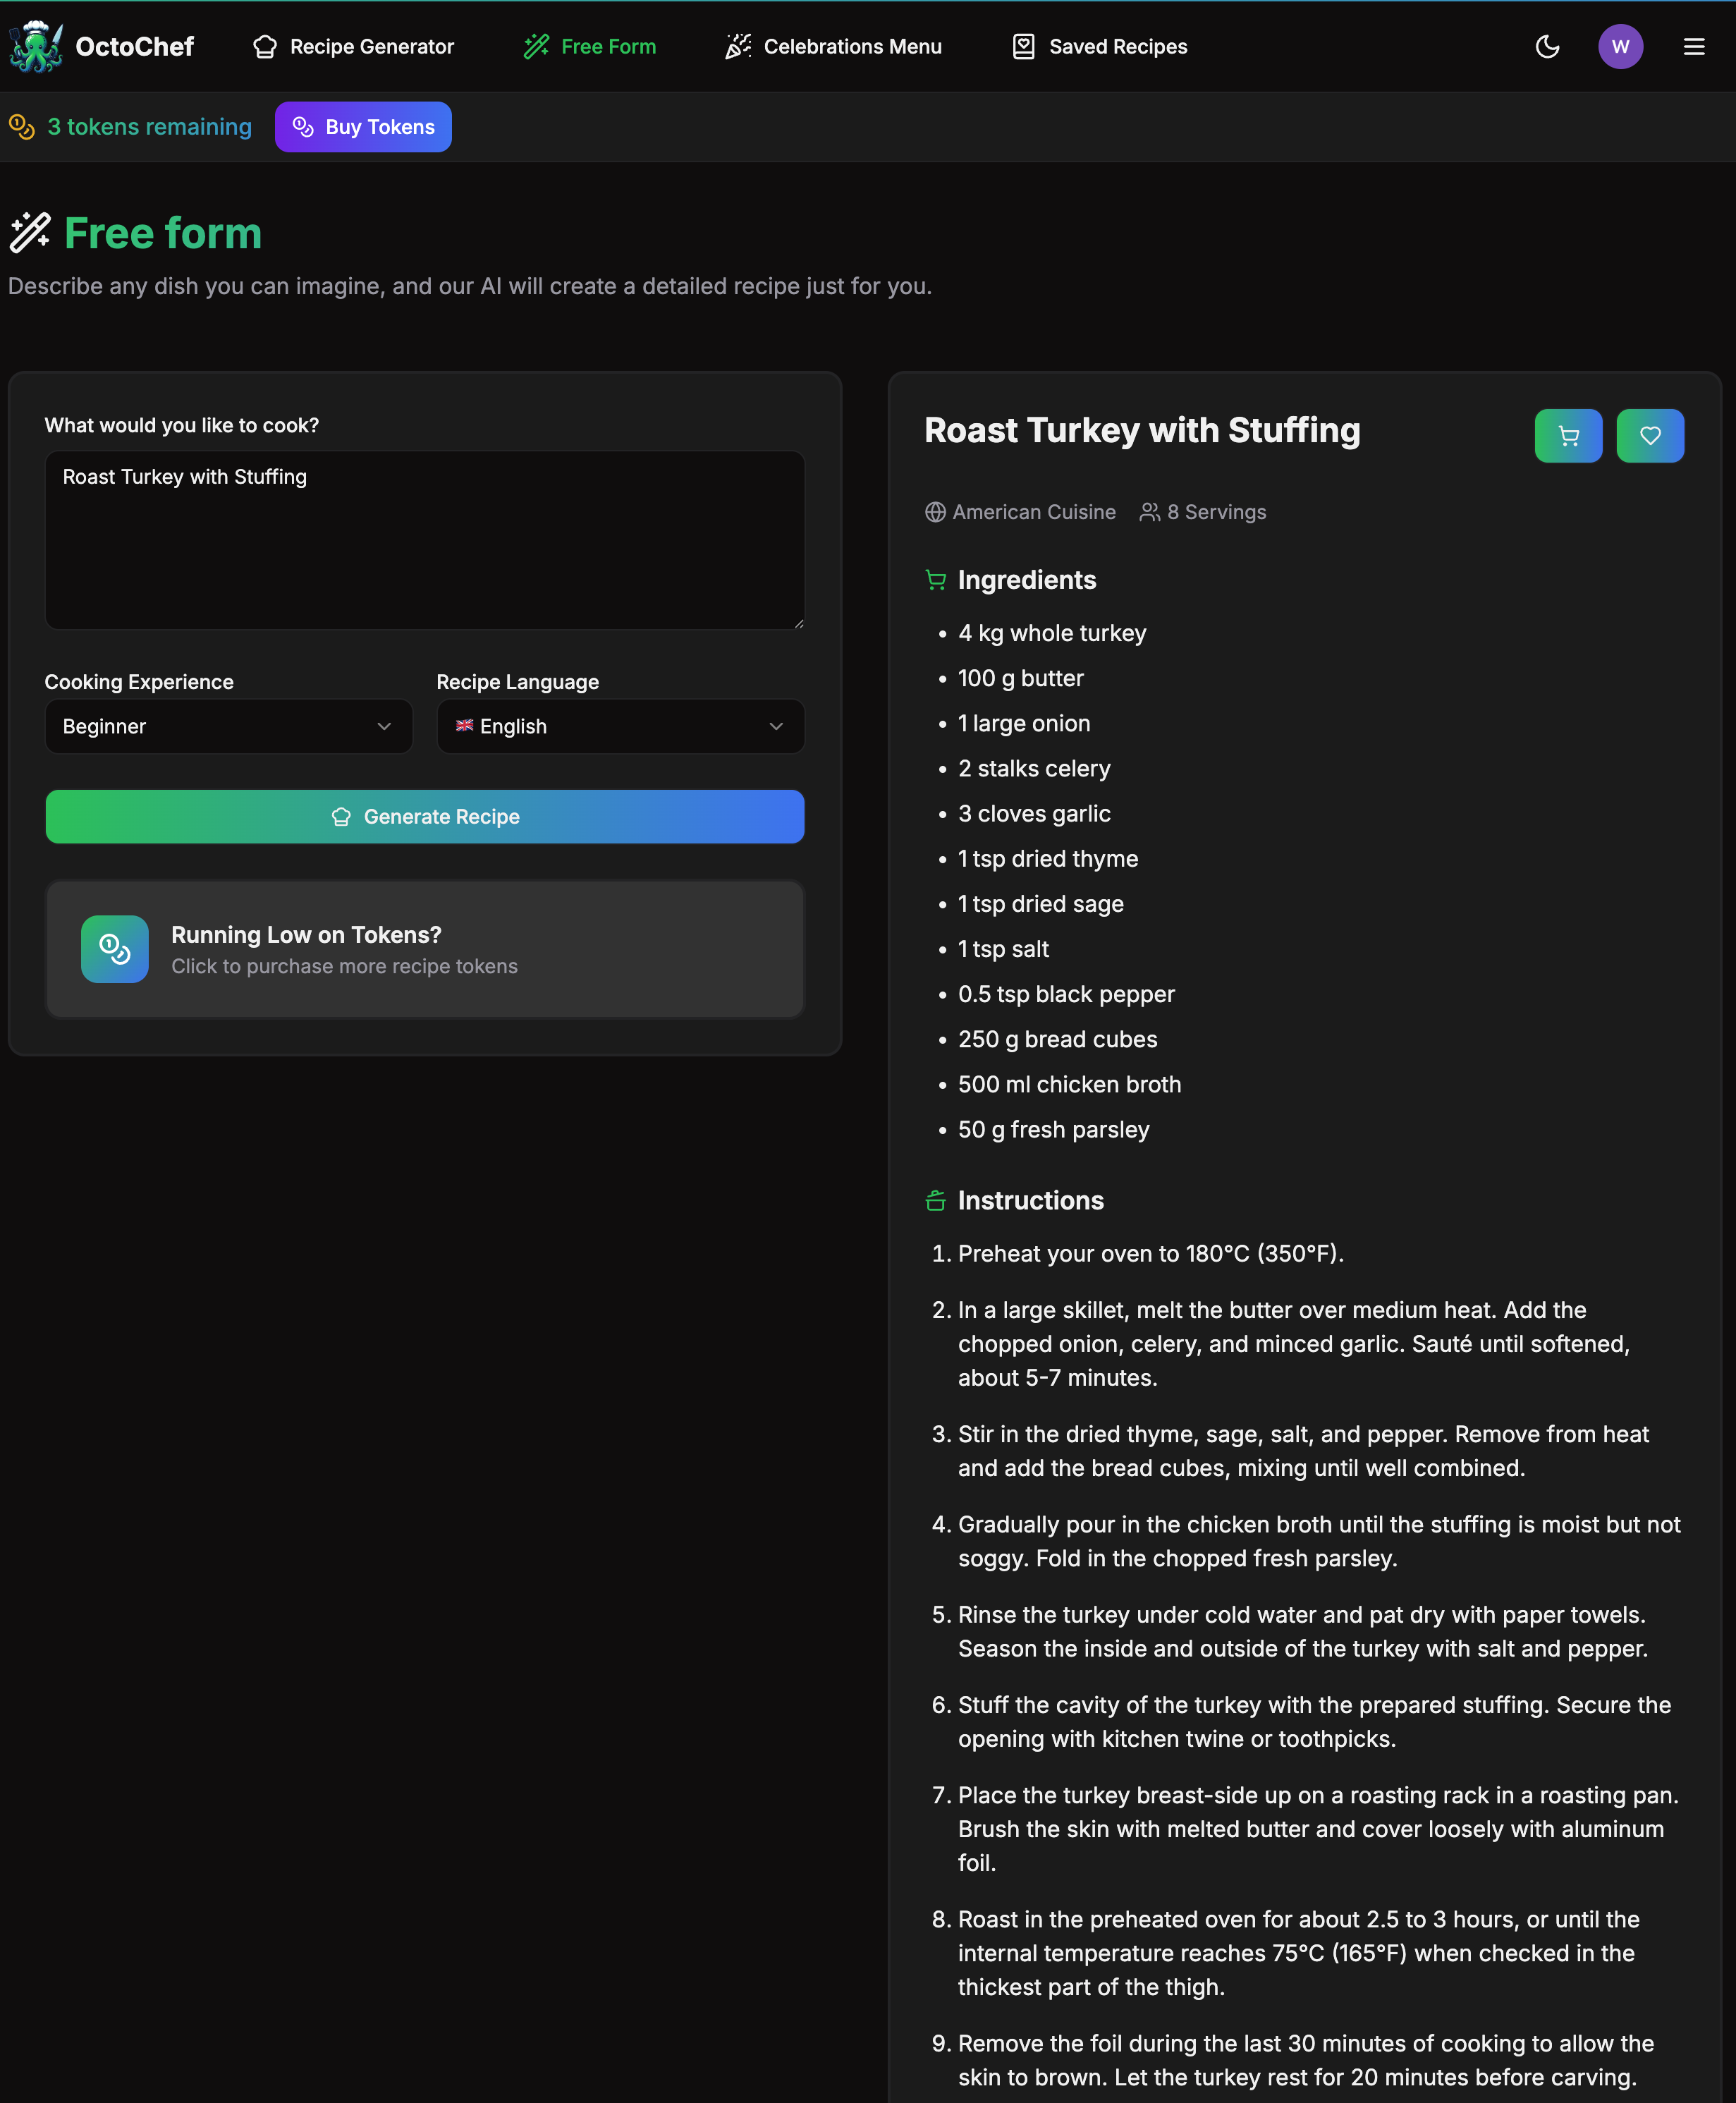Select the Free Form nav item
The image size is (1736, 2103).
point(590,47)
